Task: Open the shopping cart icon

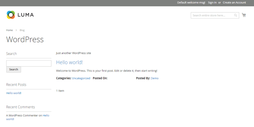Action: click(244, 15)
